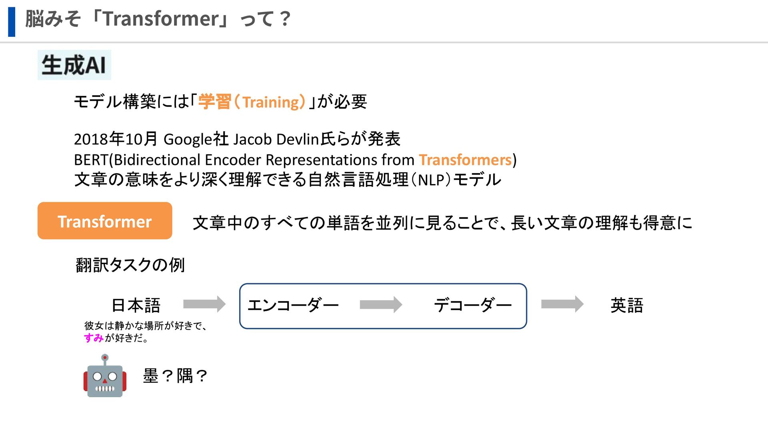Screen dimensions: 768x432
Task: Click the エンコーダー text
Action: coord(293,306)
